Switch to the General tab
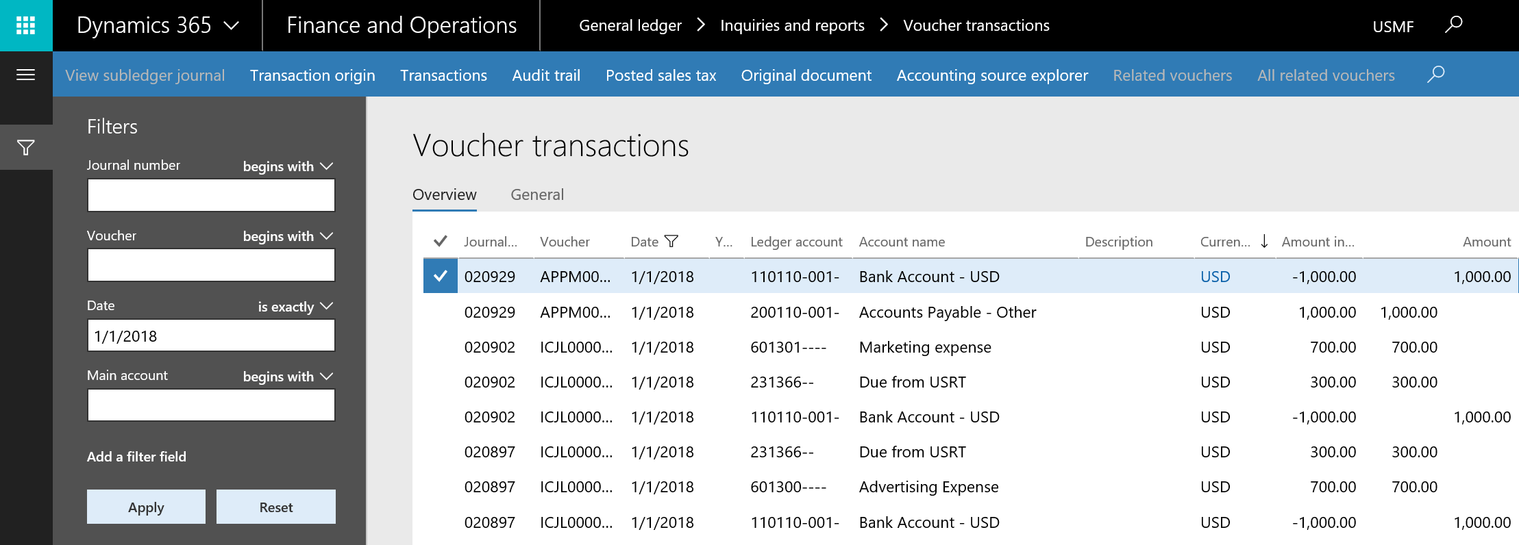The width and height of the screenshot is (1519, 545). pyautogui.click(x=537, y=194)
